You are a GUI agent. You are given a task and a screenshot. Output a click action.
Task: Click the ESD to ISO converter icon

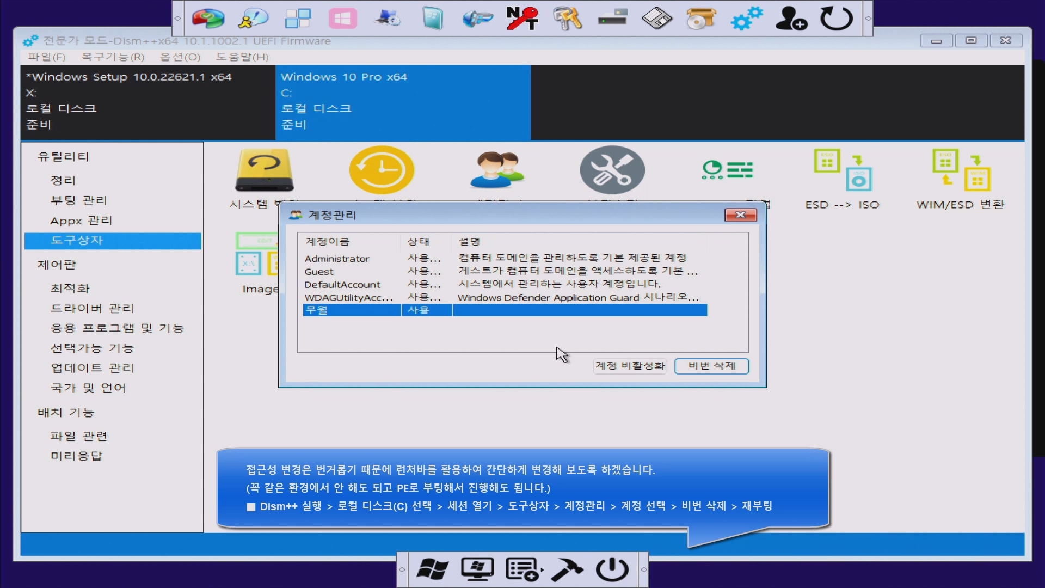842,170
